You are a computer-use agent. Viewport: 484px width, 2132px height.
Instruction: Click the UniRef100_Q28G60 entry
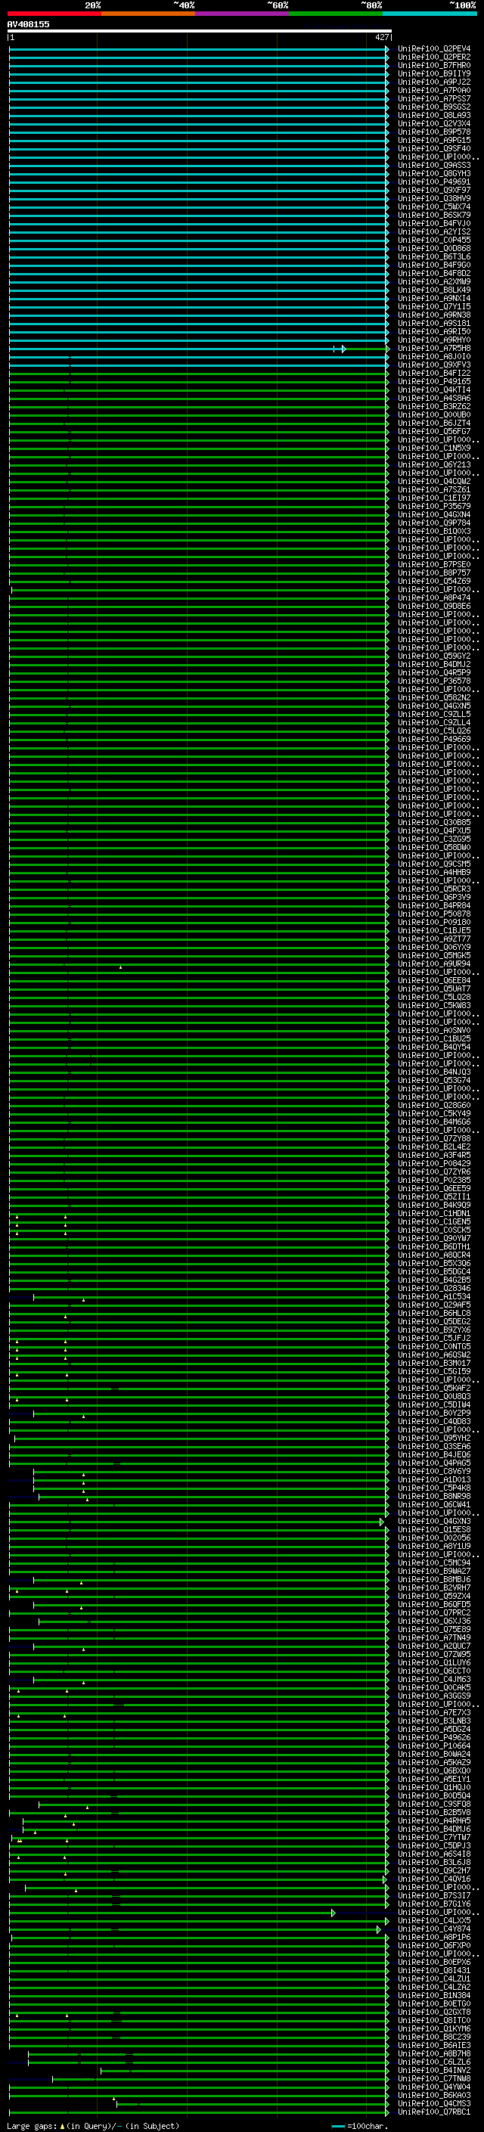tap(433, 1106)
